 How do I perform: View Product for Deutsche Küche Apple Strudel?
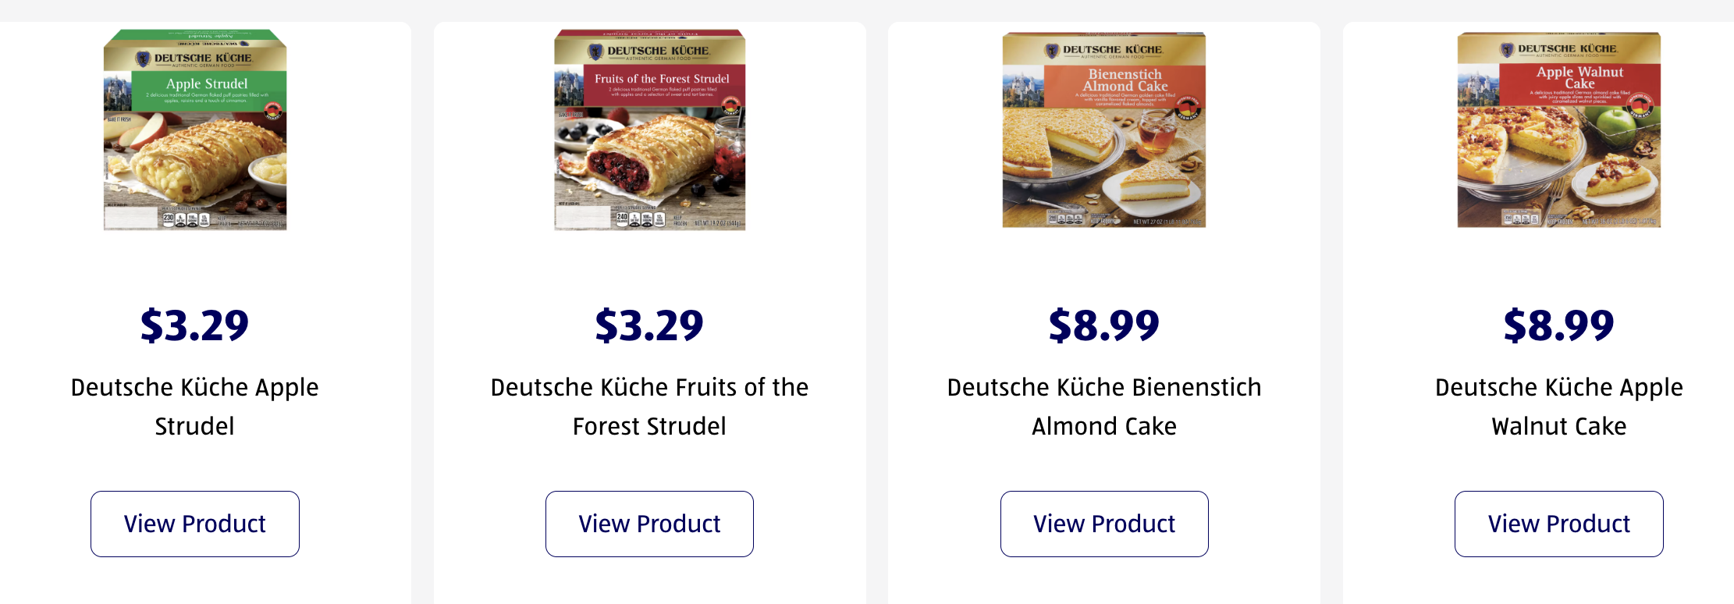click(x=195, y=524)
